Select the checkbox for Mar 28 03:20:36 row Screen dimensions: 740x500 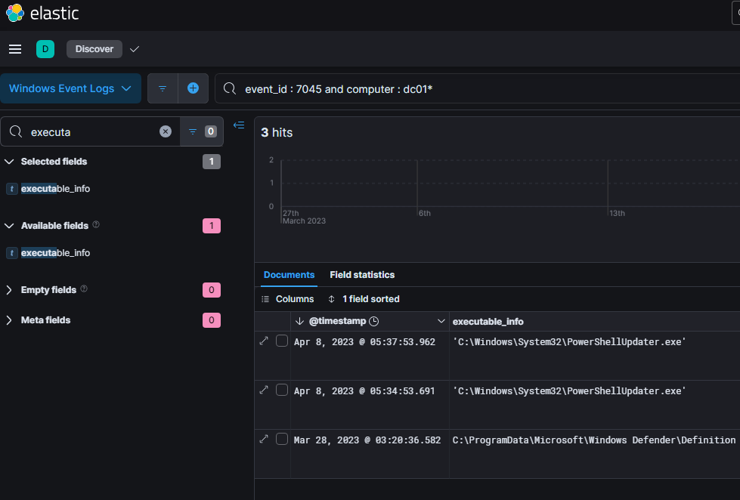coord(282,440)
